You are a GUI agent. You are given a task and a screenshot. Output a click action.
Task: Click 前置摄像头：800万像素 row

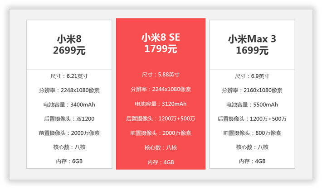[252, 133]
